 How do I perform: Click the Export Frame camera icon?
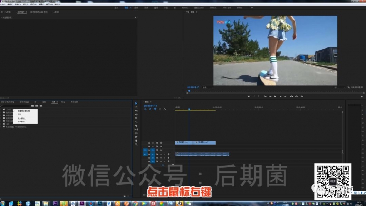pyautogui.click(x=302, y=96)
